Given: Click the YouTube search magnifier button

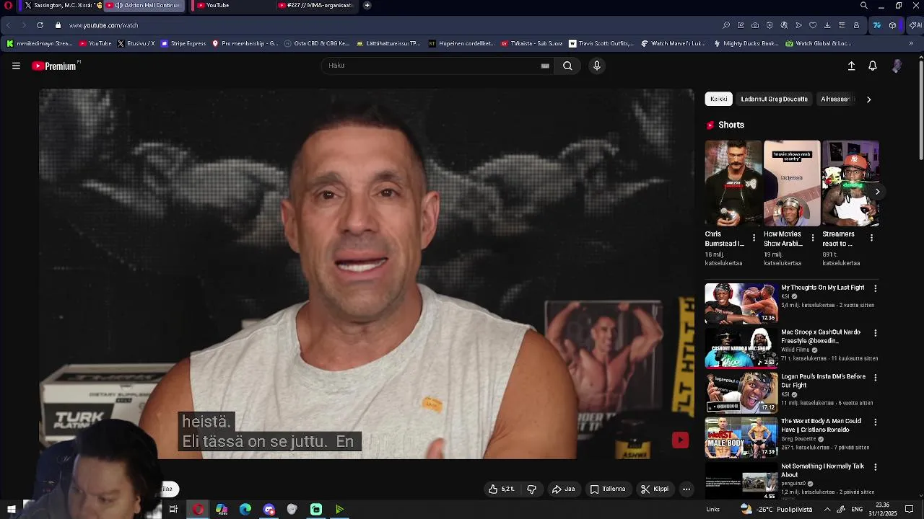Looking at the screenshot, I should click(567, 66).
